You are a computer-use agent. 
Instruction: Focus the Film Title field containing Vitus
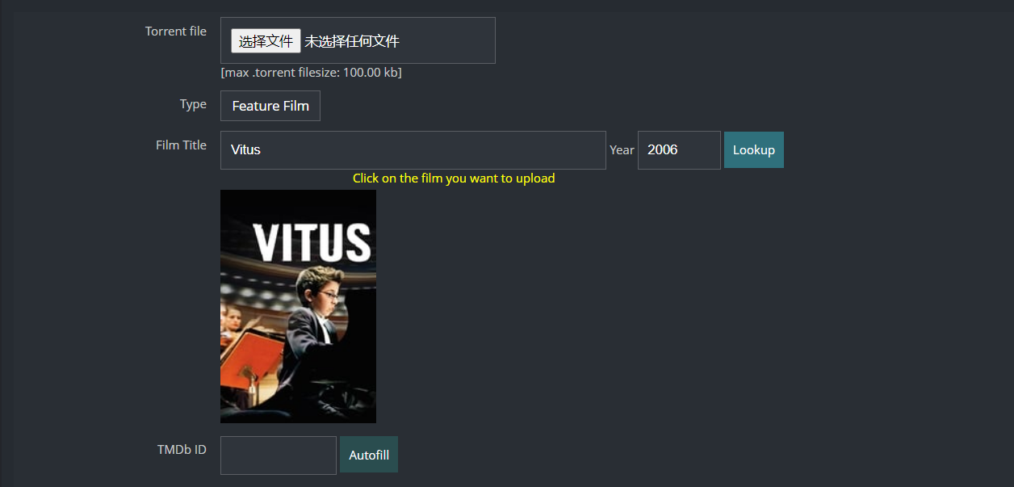click(x=413, y=150)
